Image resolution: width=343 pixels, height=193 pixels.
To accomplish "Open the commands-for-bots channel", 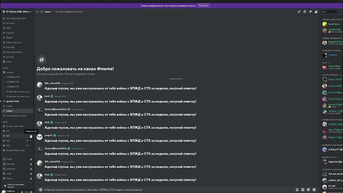I will click(16, 116).
